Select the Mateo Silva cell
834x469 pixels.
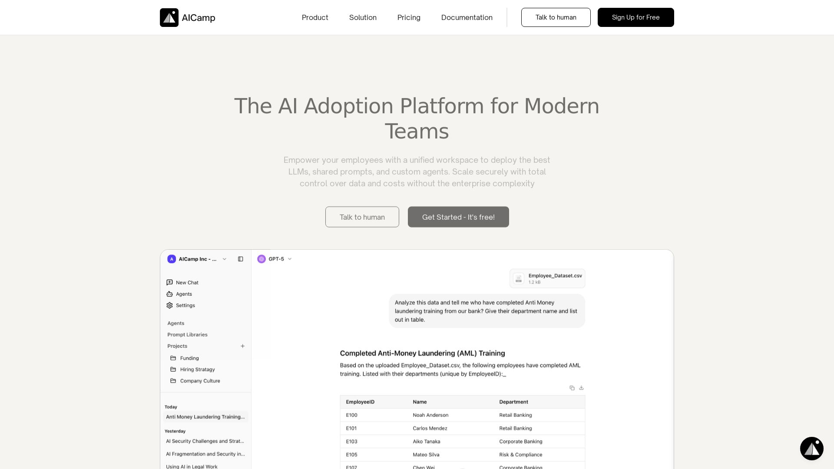point(426,455)
